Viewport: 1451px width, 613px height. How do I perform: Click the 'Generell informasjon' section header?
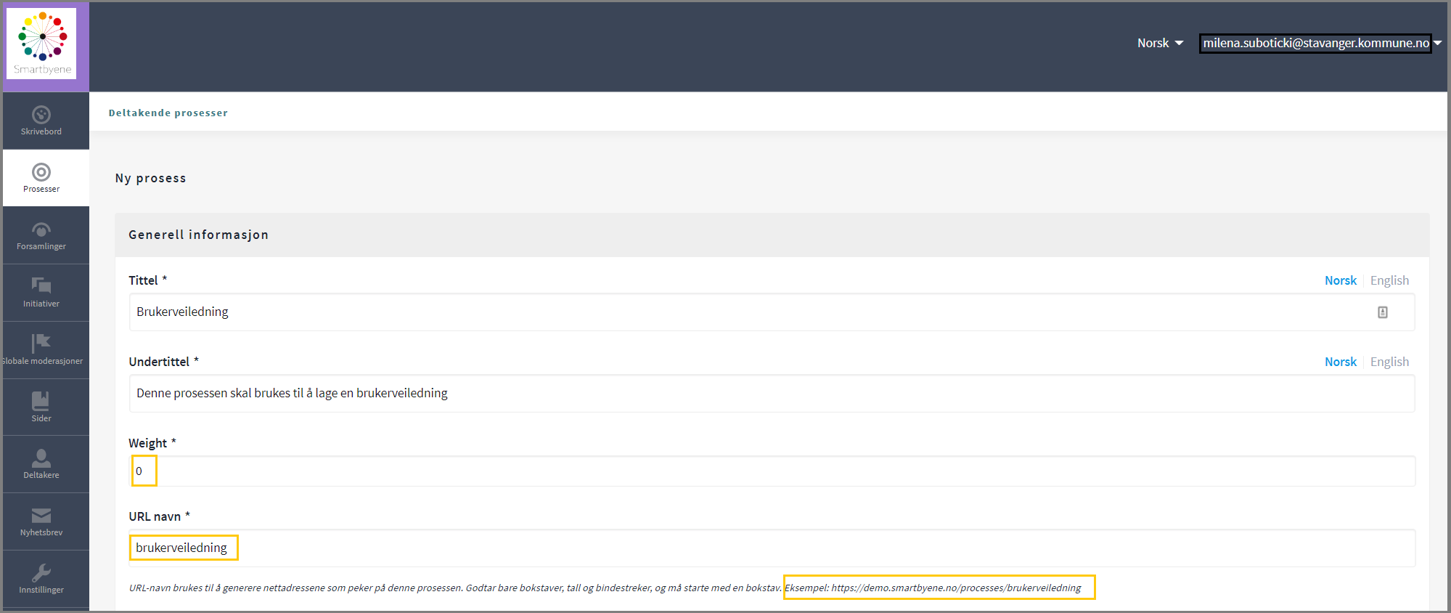tap(198, 235)
